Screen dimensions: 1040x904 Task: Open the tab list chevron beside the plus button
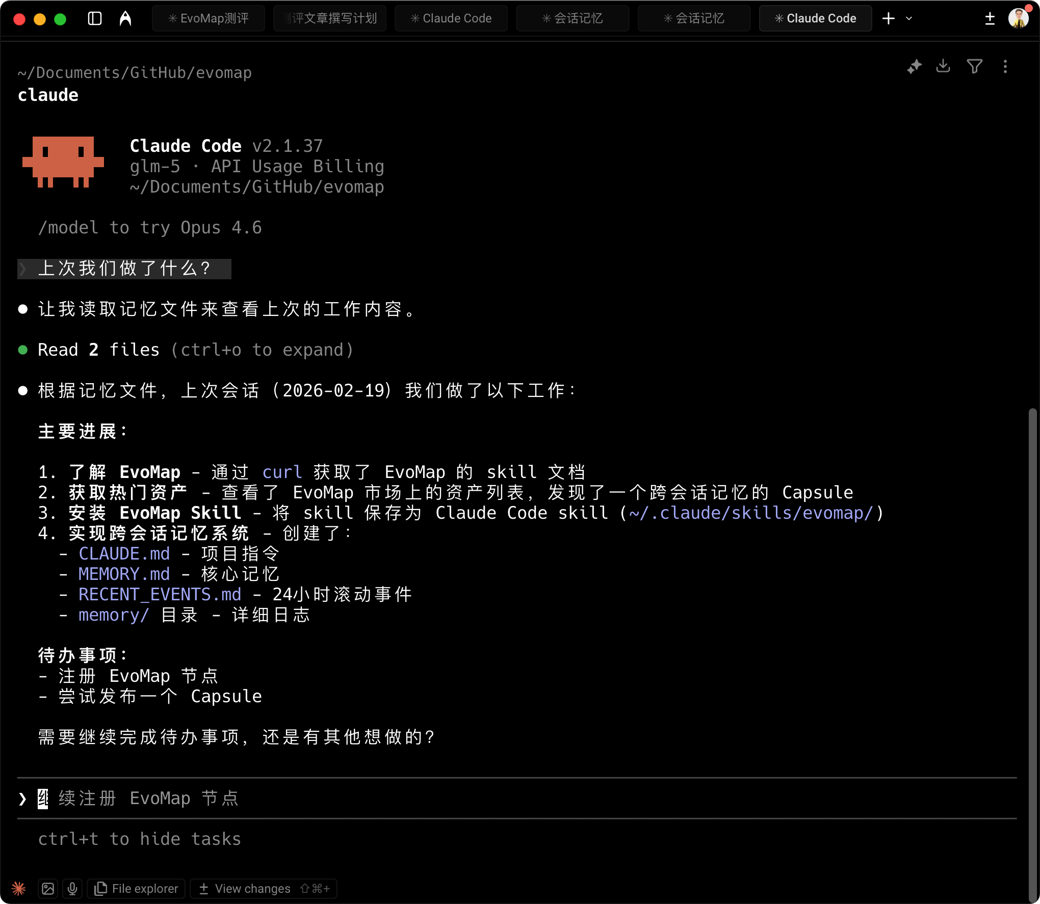pos(909,19)
